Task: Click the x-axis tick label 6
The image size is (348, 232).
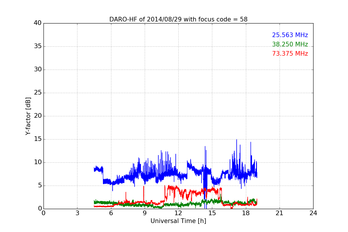Action: click(111, 213)
